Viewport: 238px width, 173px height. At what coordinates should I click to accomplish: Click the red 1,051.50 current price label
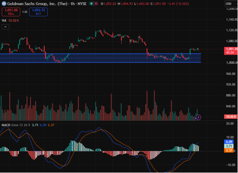pos(231,51)
